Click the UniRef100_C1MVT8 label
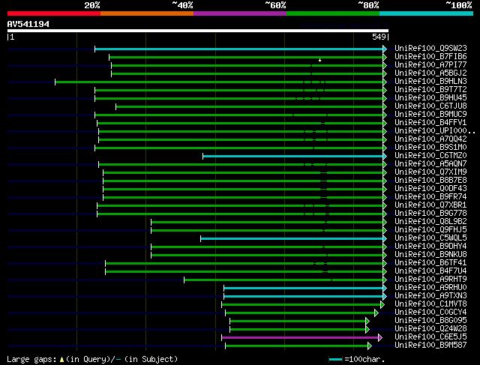 (x=430, y=304)
